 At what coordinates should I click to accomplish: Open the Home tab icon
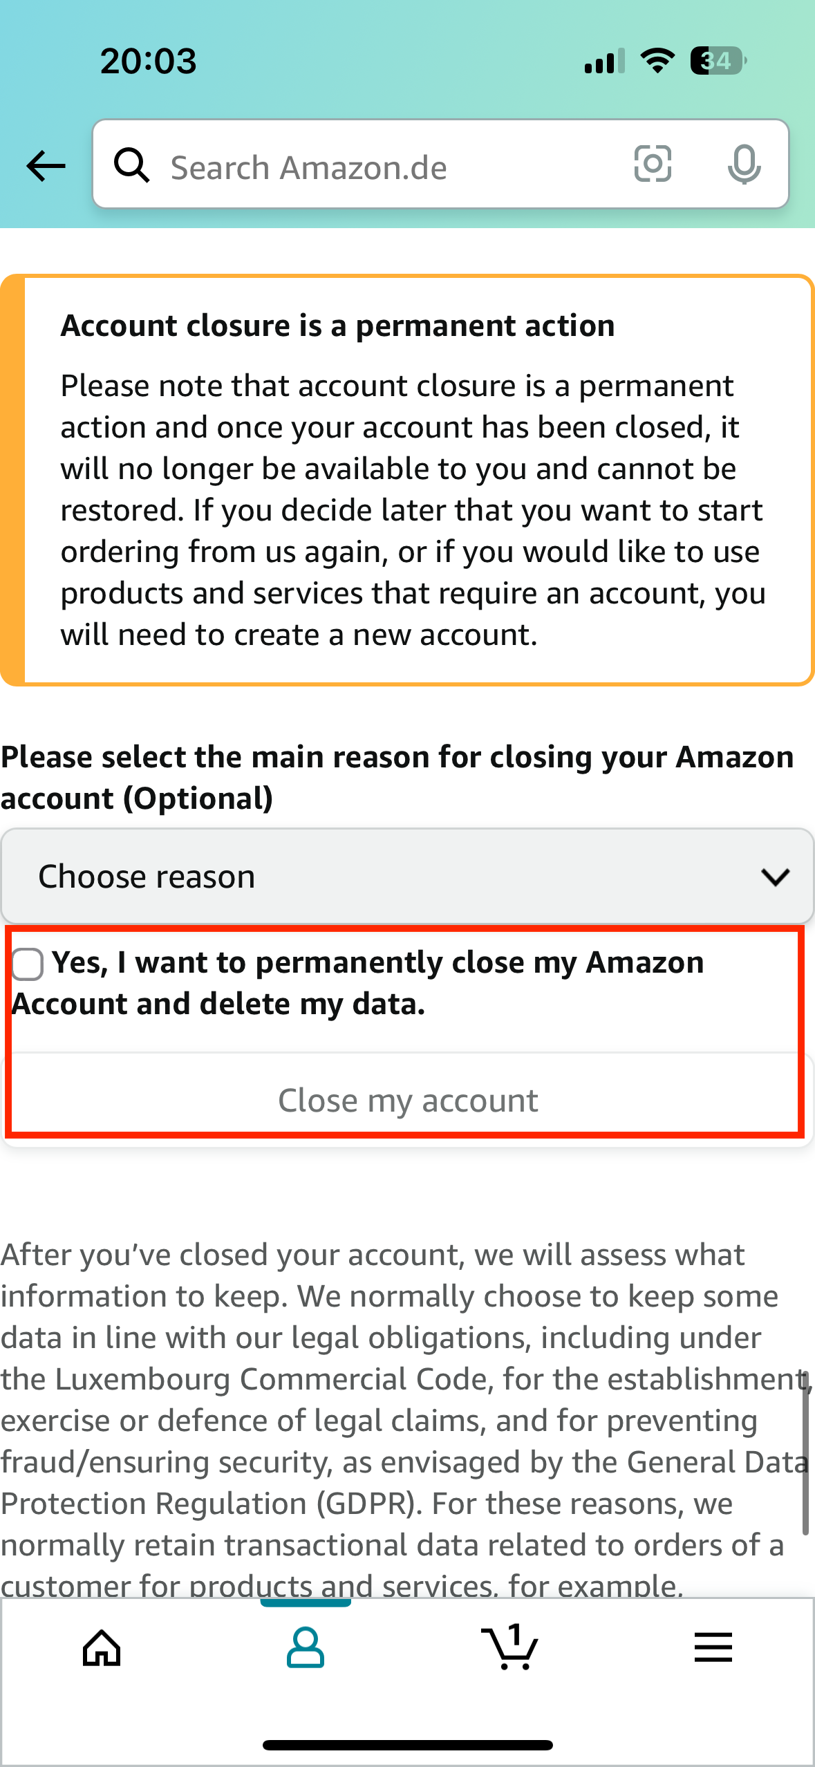[101, 1647]
